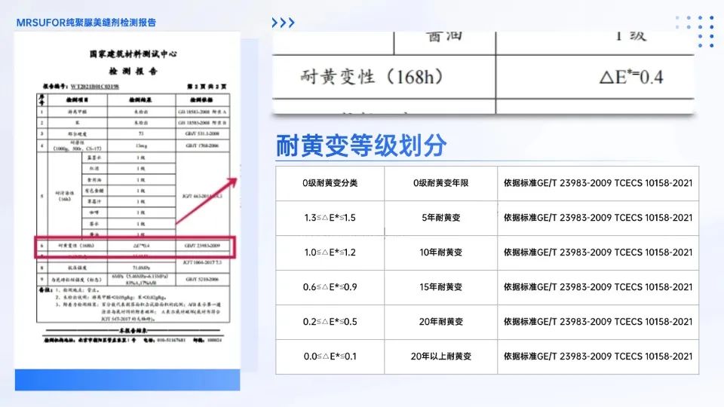
Task: Click the cell '15年耐黄变'
Action: coord(441,287)
